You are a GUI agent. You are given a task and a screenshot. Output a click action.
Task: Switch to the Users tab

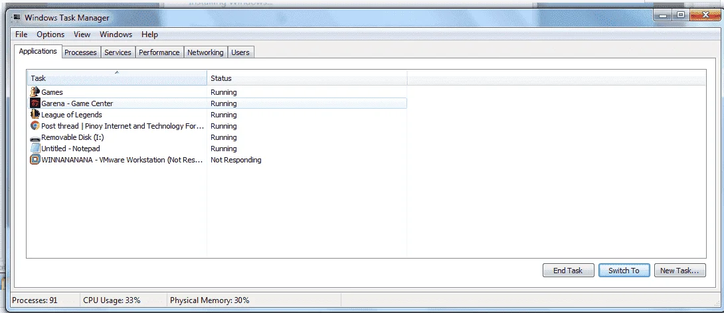point(240,52)
